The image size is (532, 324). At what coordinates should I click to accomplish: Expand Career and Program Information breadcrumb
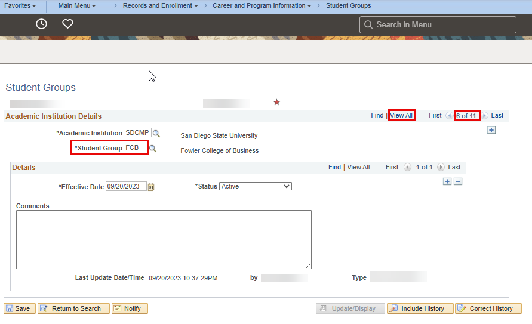[x=262, y=6]
